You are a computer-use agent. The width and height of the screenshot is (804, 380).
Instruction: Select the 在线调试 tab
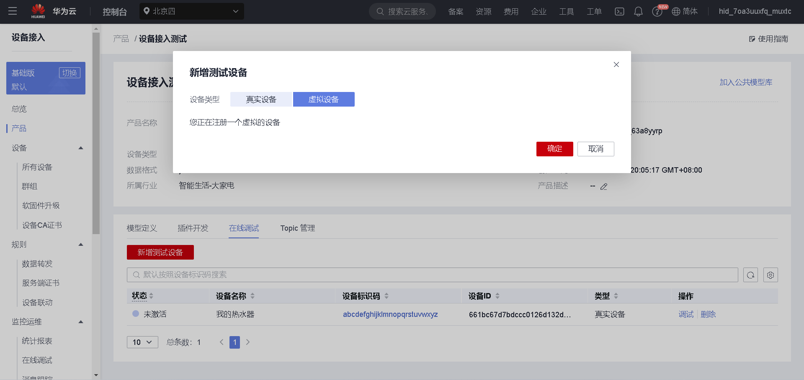coord(244,228)
